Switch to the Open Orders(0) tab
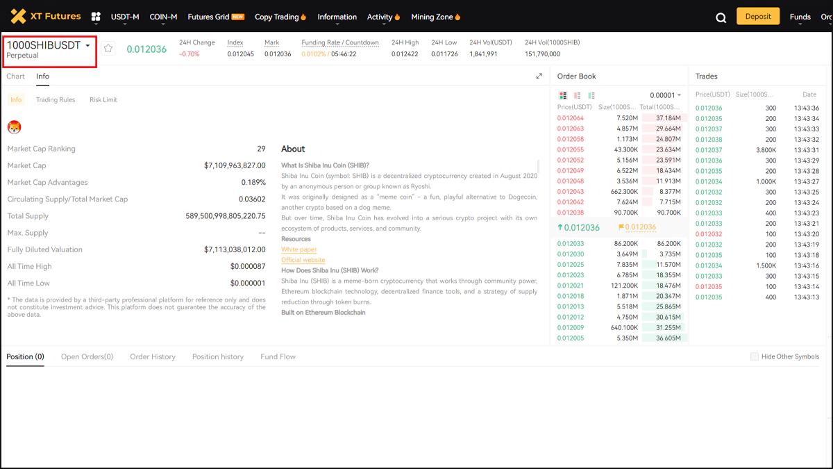Image resolution: width=833 pixels, height=469 pixels. (87, 356)
